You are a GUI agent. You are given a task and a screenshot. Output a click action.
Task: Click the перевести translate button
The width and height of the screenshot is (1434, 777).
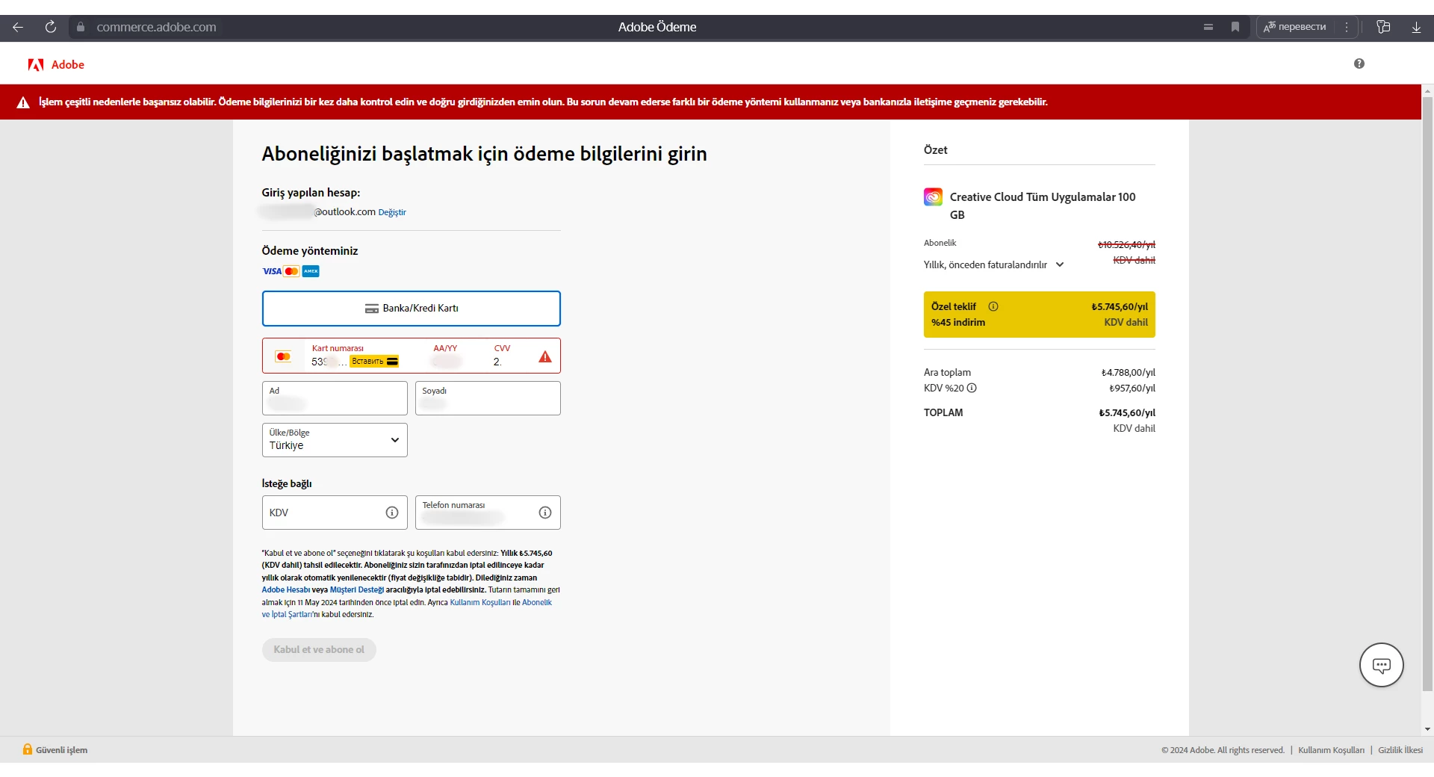click(1295, 27)
